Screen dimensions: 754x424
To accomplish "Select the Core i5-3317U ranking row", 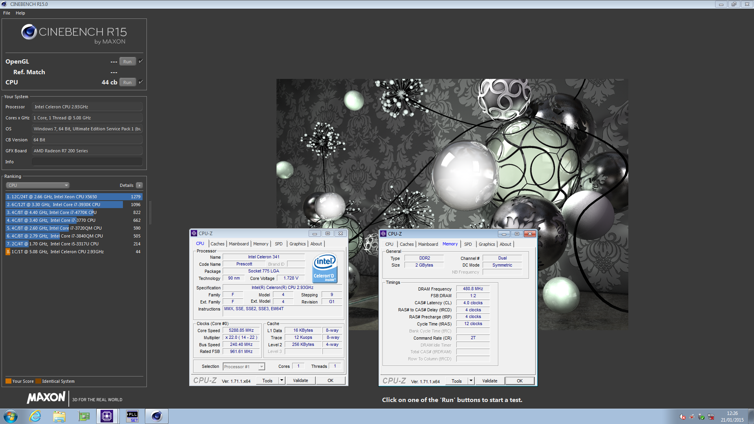I will point(74,244).
